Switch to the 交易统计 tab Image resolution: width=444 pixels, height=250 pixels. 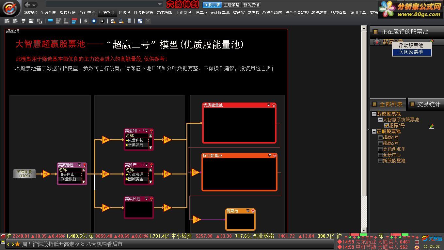(426, 104)
